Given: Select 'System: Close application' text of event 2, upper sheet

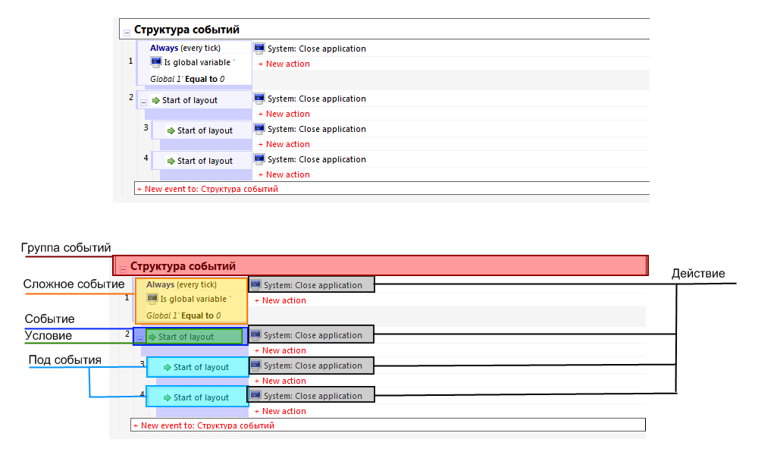Looking at the screenshot, I should click(317, 99).
